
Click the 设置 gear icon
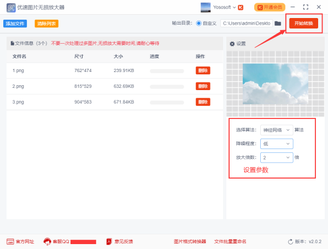click(232, 44)
